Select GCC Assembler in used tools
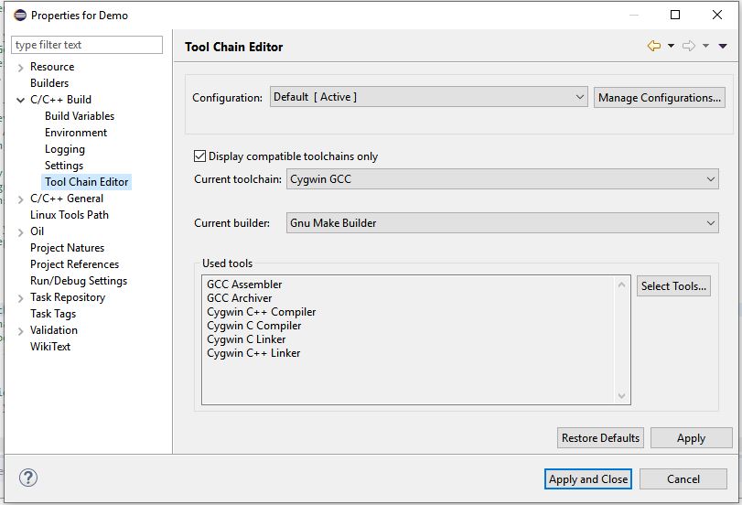This screenshot has width=742, height=505. point(244,285)
